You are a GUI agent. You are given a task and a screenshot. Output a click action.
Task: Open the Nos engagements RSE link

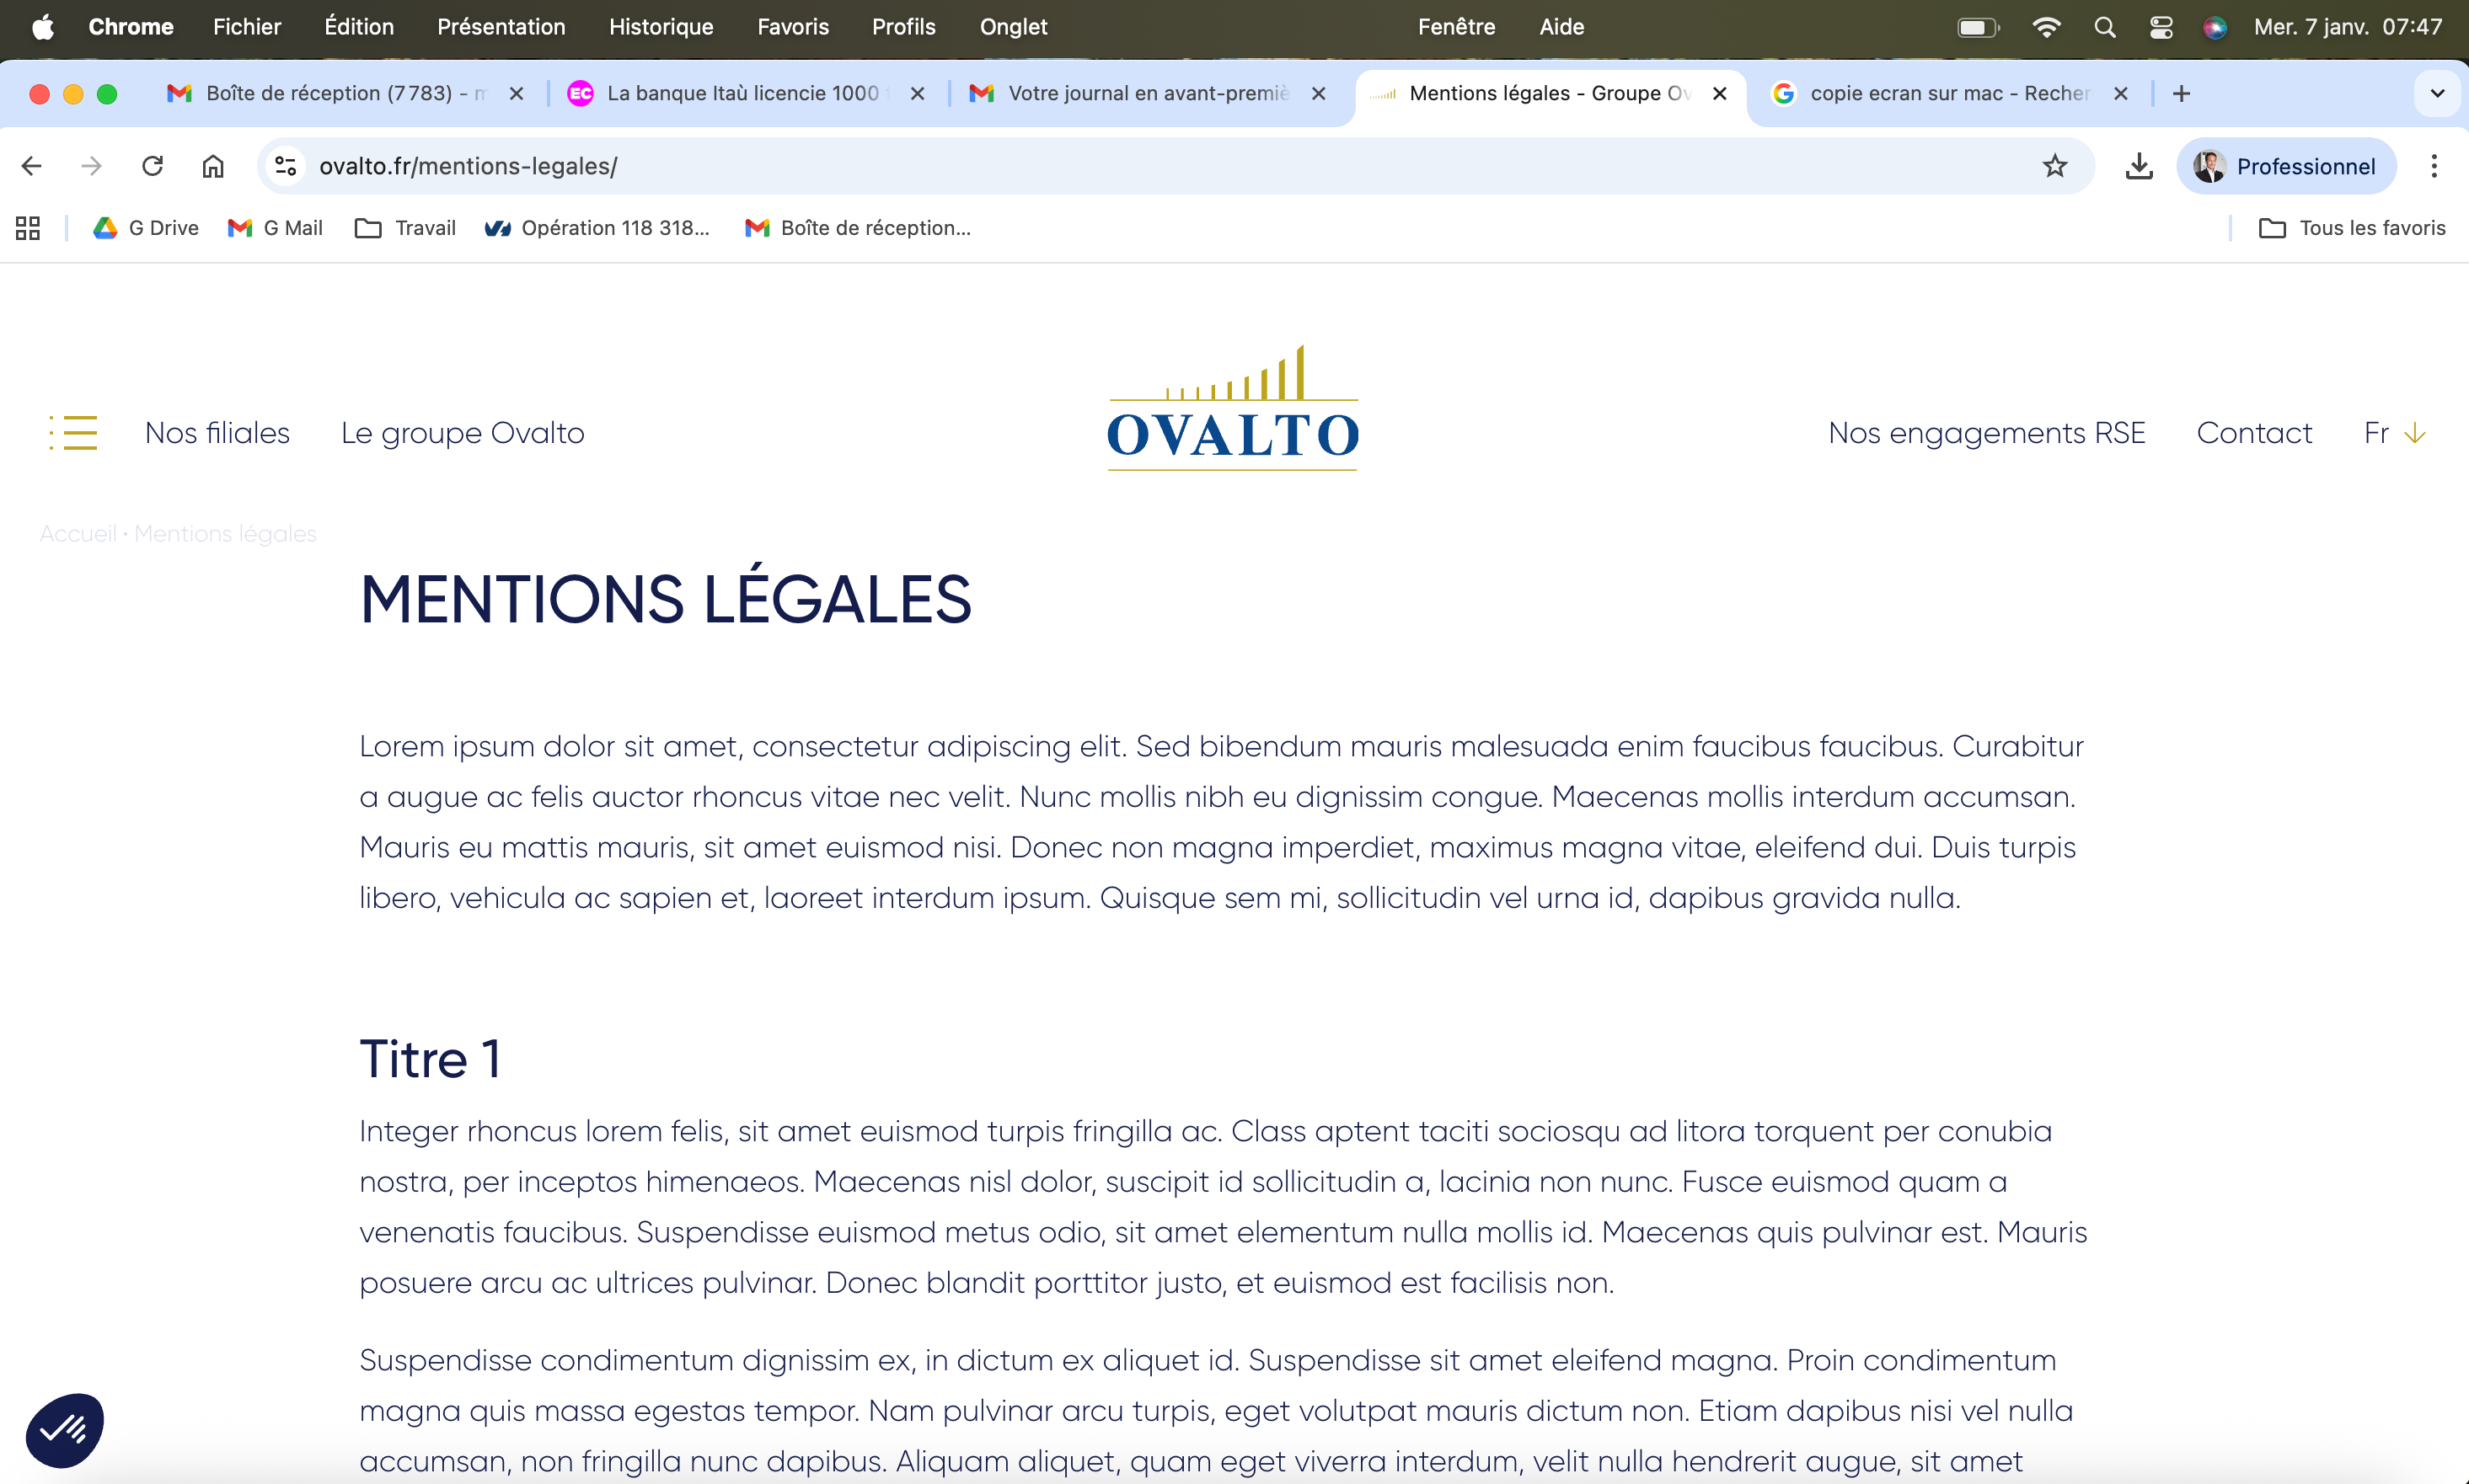click(x=1986, y=433)
